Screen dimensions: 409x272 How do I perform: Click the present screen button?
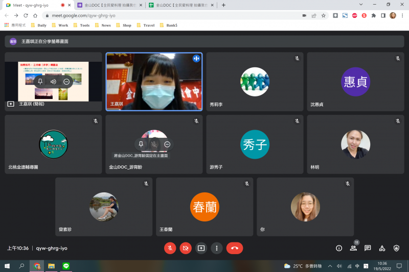201,248
